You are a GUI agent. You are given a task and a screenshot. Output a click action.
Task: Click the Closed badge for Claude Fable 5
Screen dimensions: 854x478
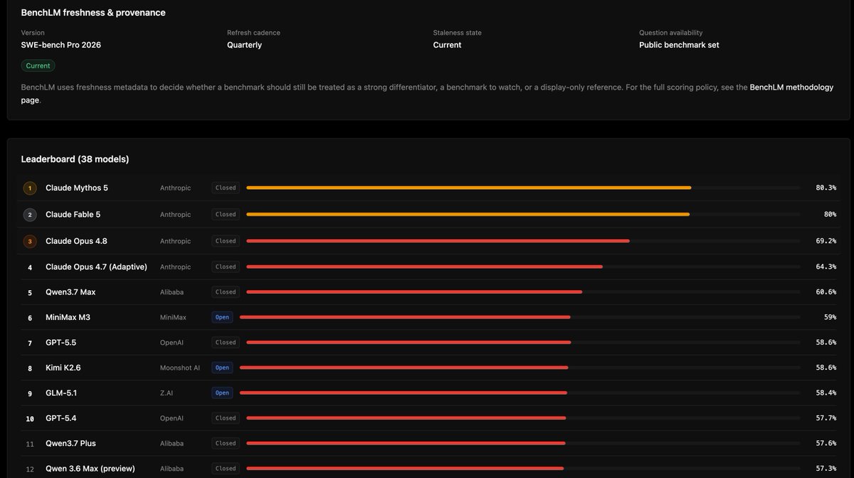click(226, 214)
